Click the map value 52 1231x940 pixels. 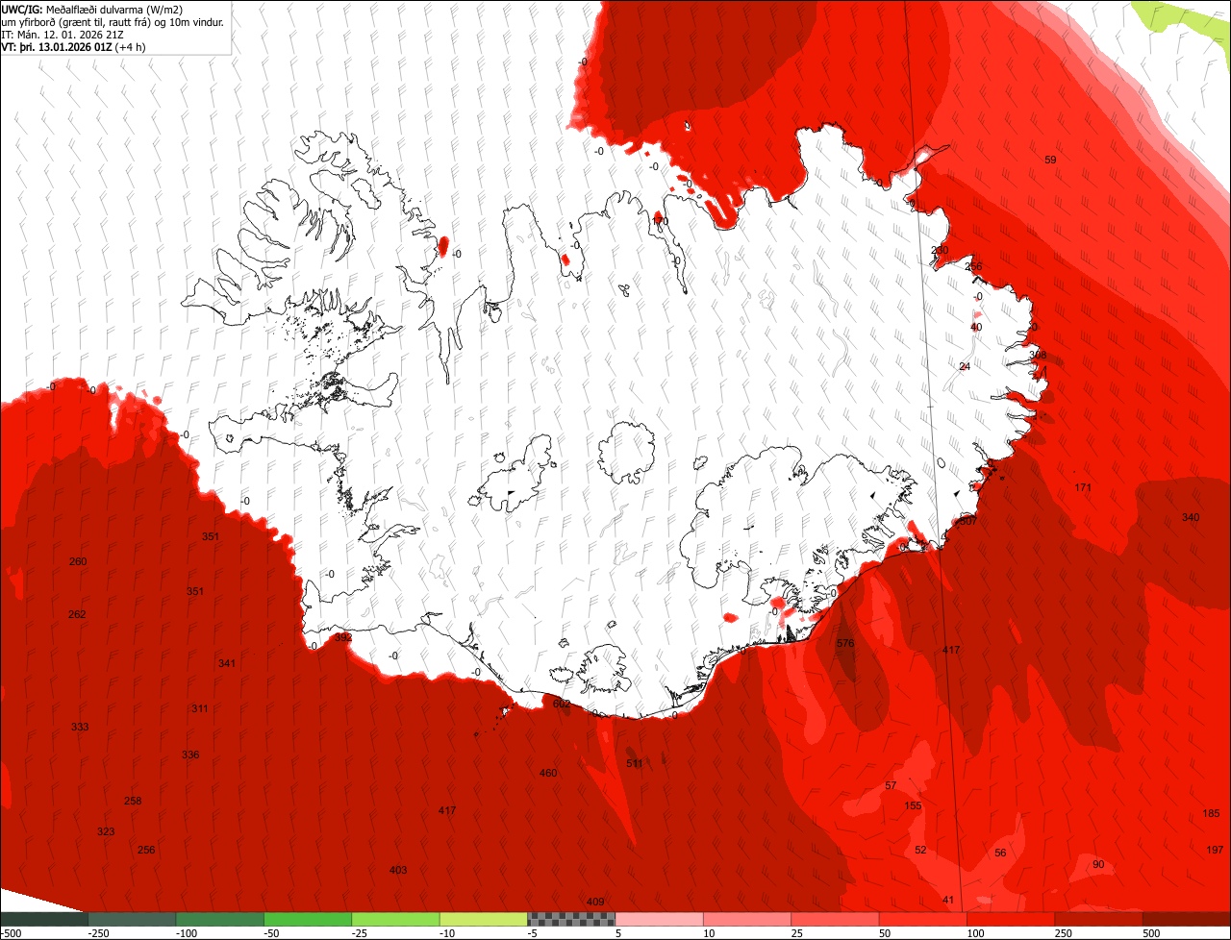(x=920, y=850)
